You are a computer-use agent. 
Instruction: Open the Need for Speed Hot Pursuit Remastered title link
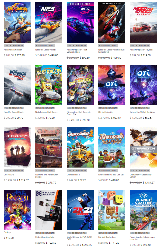tap(111, 51)
